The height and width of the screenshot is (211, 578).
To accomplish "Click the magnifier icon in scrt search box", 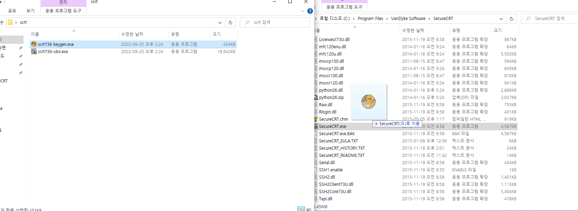I will pyautogui.click(x=247, y=22).
